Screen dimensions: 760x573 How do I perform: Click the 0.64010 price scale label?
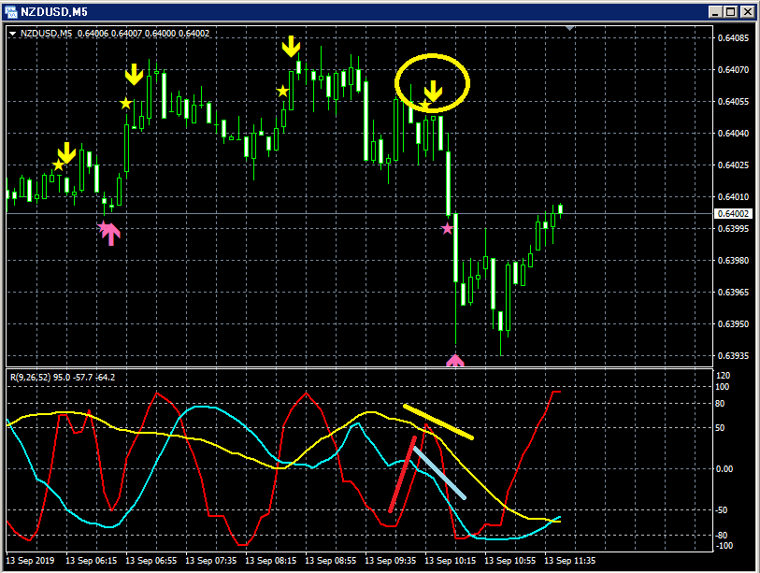[733, 197]
